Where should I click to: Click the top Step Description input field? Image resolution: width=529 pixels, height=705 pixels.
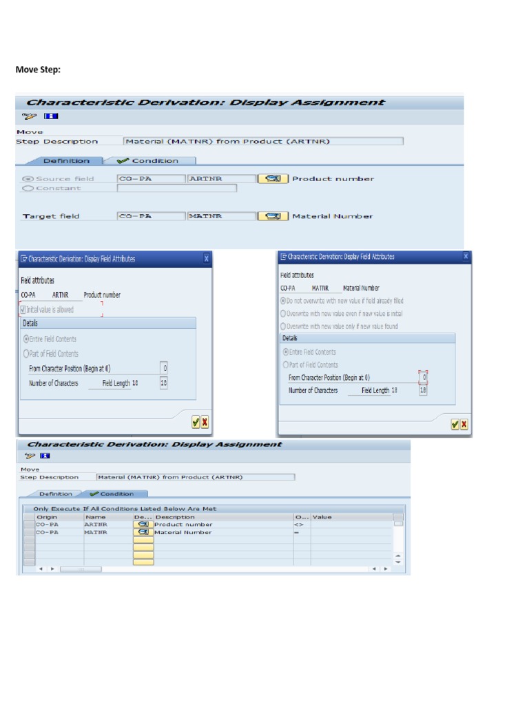pos(264,142)
